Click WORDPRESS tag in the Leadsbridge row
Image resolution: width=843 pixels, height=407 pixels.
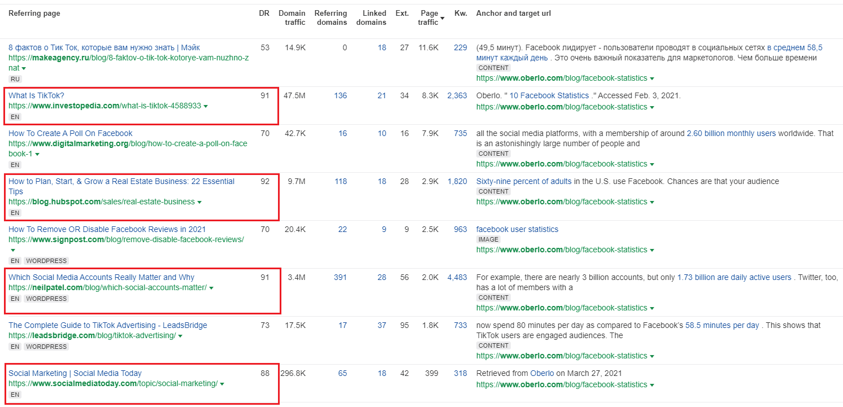(x=46, y=347)
